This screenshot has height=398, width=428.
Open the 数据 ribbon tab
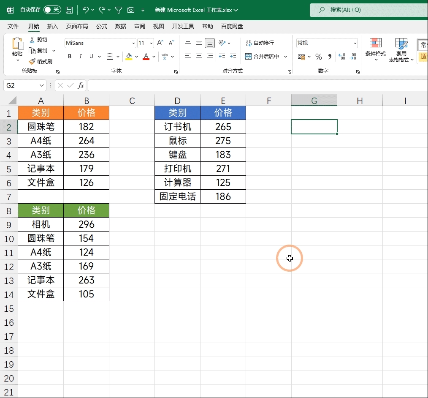coord(120,26)
